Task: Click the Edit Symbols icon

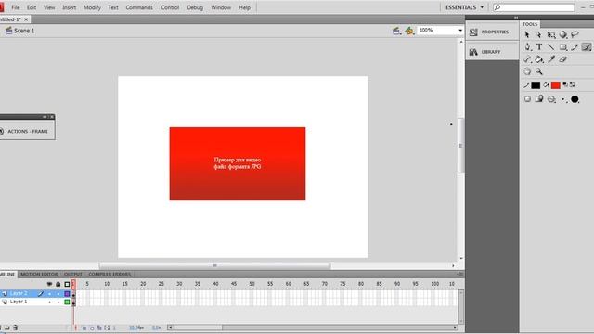Action: pyautogui.click(x=409, y=31)
